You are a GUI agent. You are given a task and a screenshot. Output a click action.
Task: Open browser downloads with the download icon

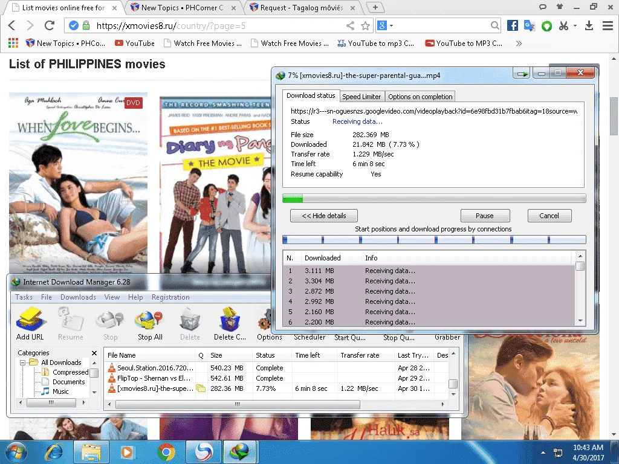pyautogui.click(x=589, y=25)
